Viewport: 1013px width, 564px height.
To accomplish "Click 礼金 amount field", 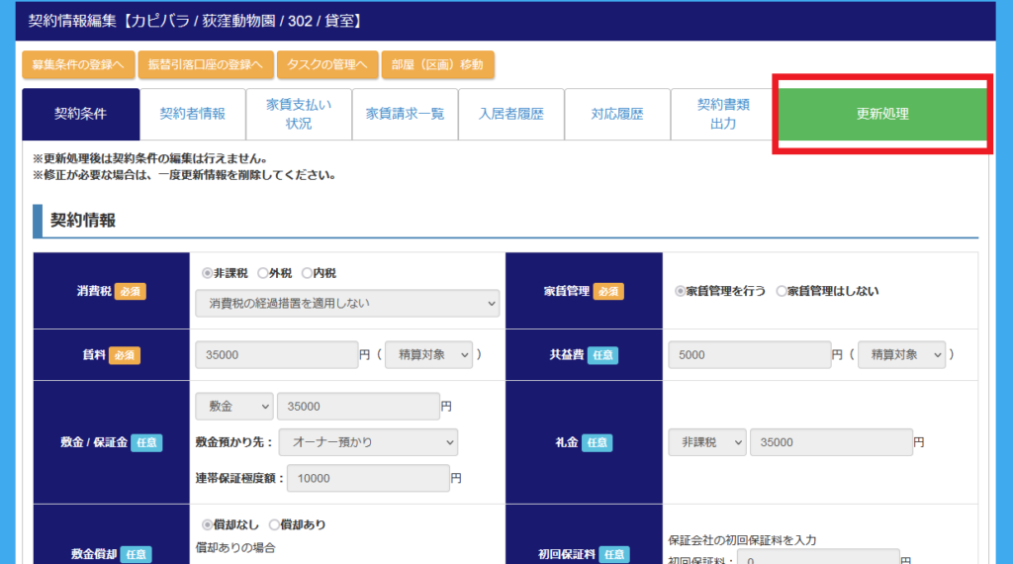I will click(831, 442).
